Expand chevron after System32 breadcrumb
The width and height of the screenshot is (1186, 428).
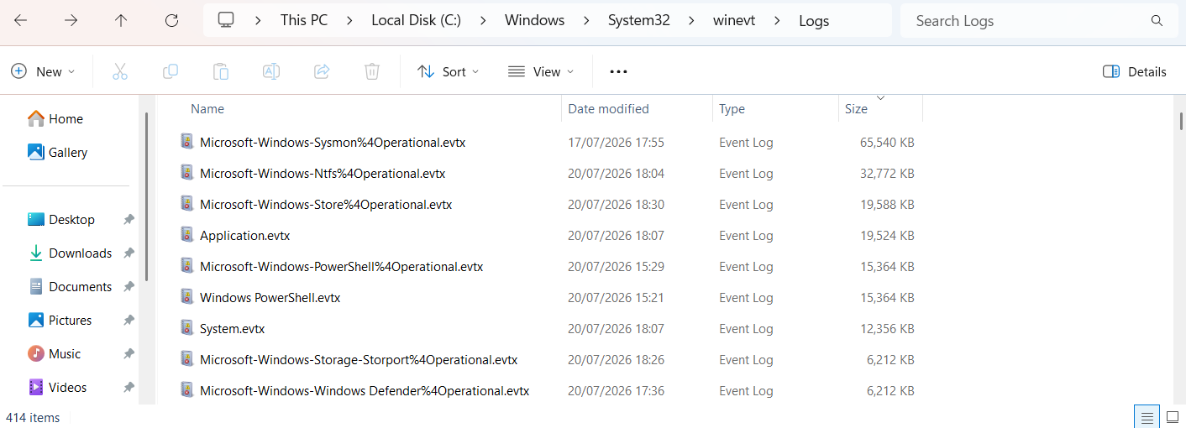point(692,21)
